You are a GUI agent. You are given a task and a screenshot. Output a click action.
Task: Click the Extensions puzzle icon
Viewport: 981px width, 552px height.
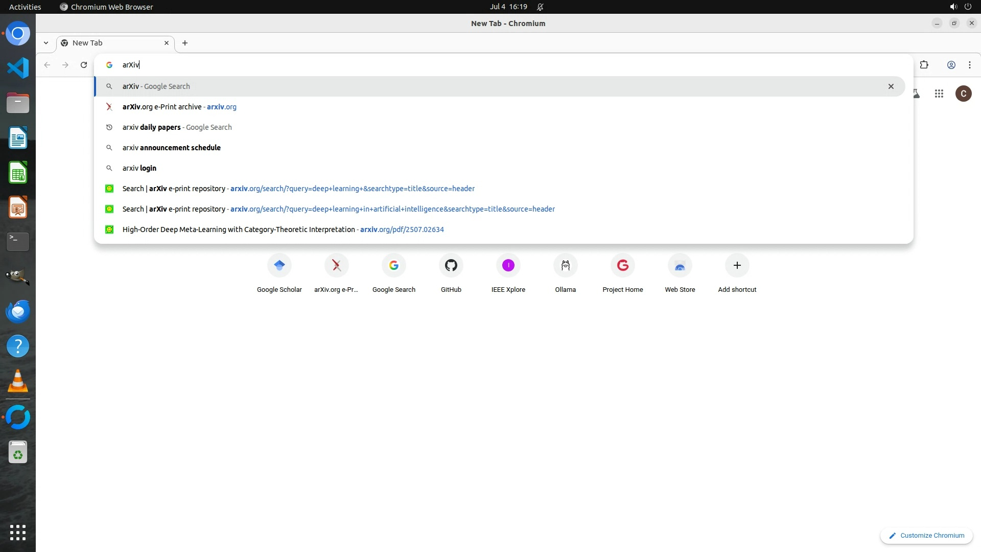[x=924, y=65]
